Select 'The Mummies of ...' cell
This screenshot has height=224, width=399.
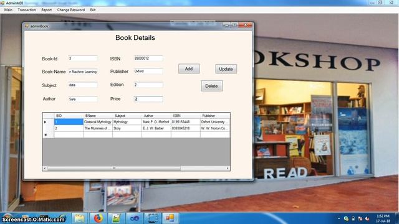pyautogui.click(x=98, y=128)
